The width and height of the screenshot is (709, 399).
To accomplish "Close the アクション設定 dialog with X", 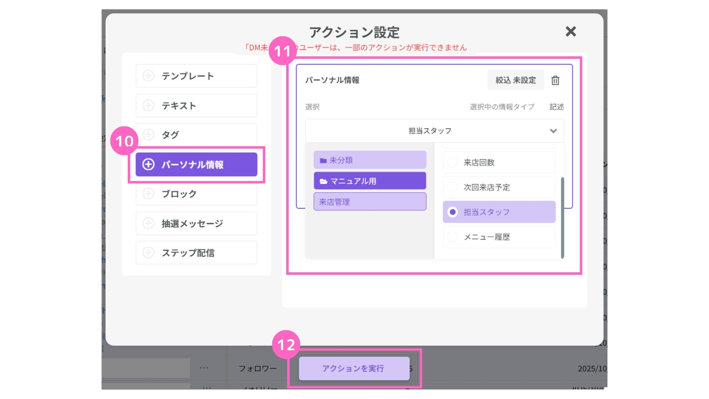I will pyautogui.click(x=571, y=32).
